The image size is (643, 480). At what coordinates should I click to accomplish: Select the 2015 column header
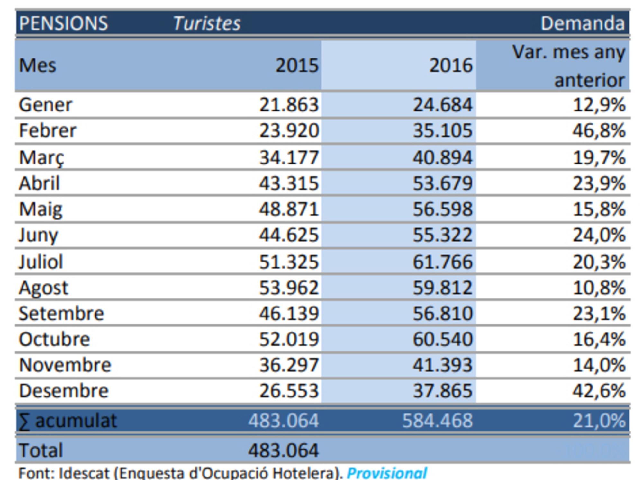tap(297, 66)
